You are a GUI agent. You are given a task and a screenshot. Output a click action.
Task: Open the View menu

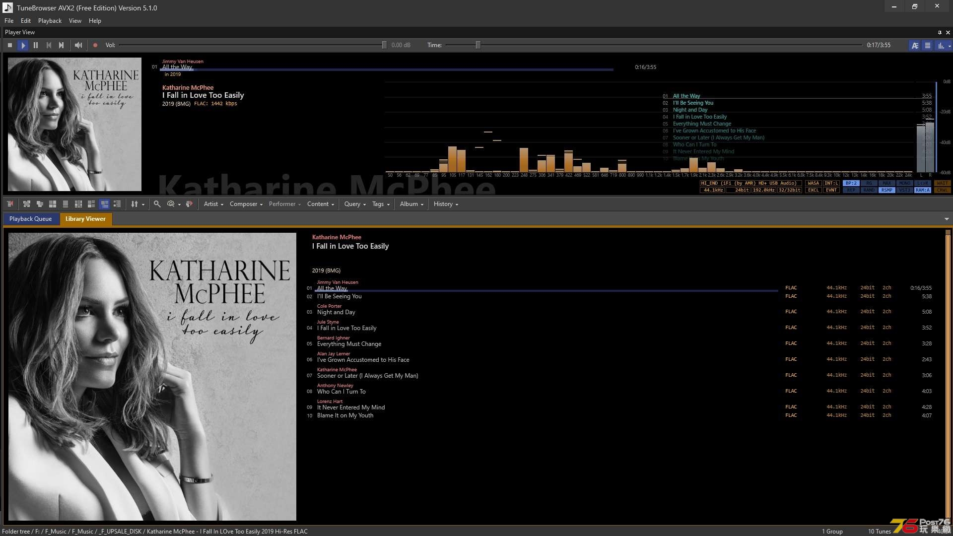click(75, 21)
